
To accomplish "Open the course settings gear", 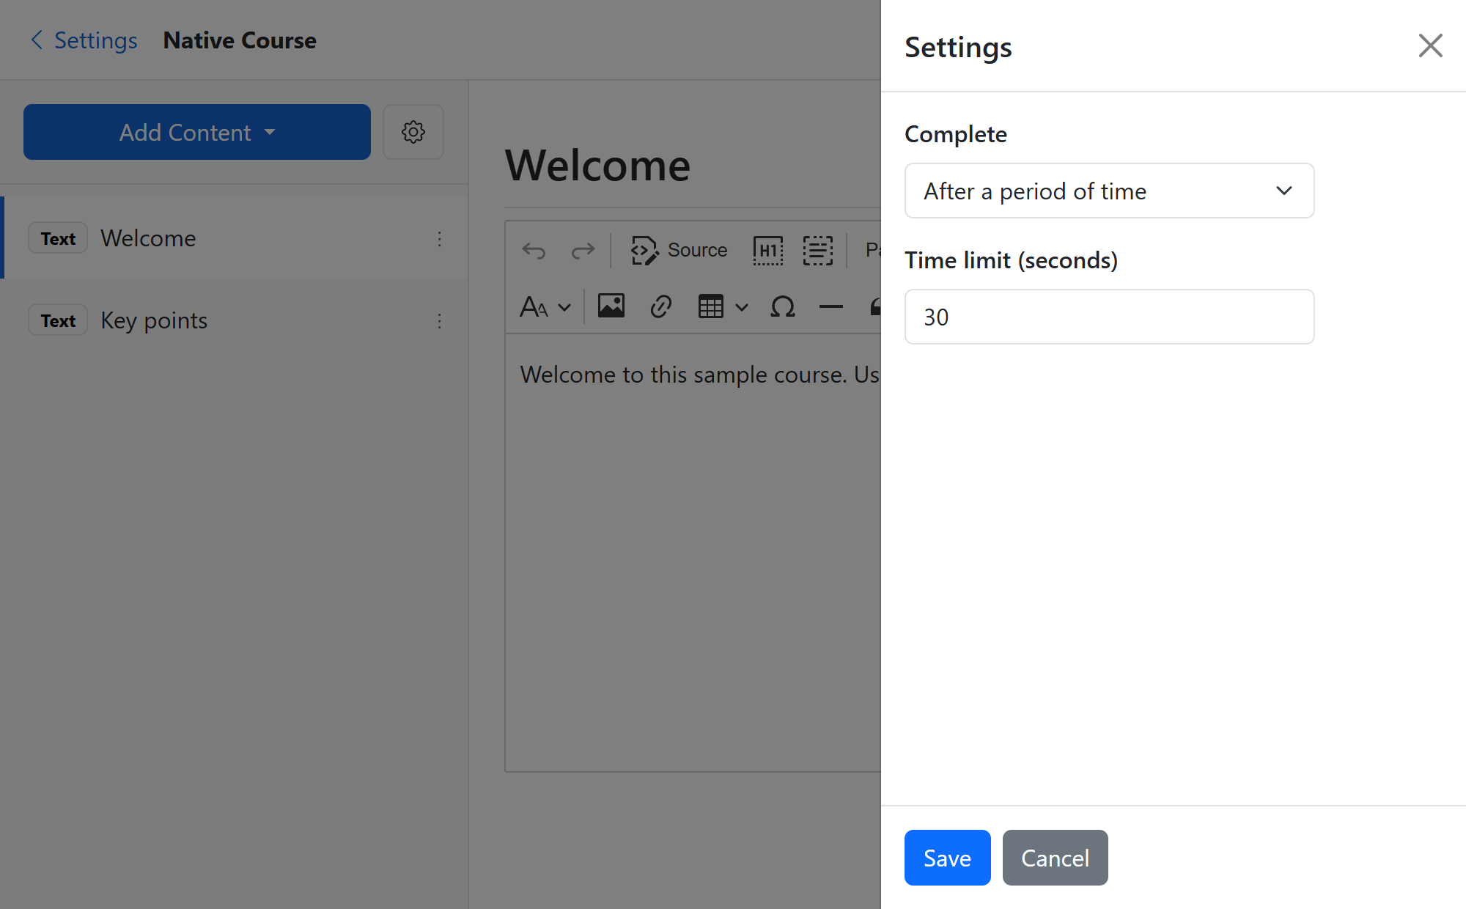I will click(x=413, y=132).
